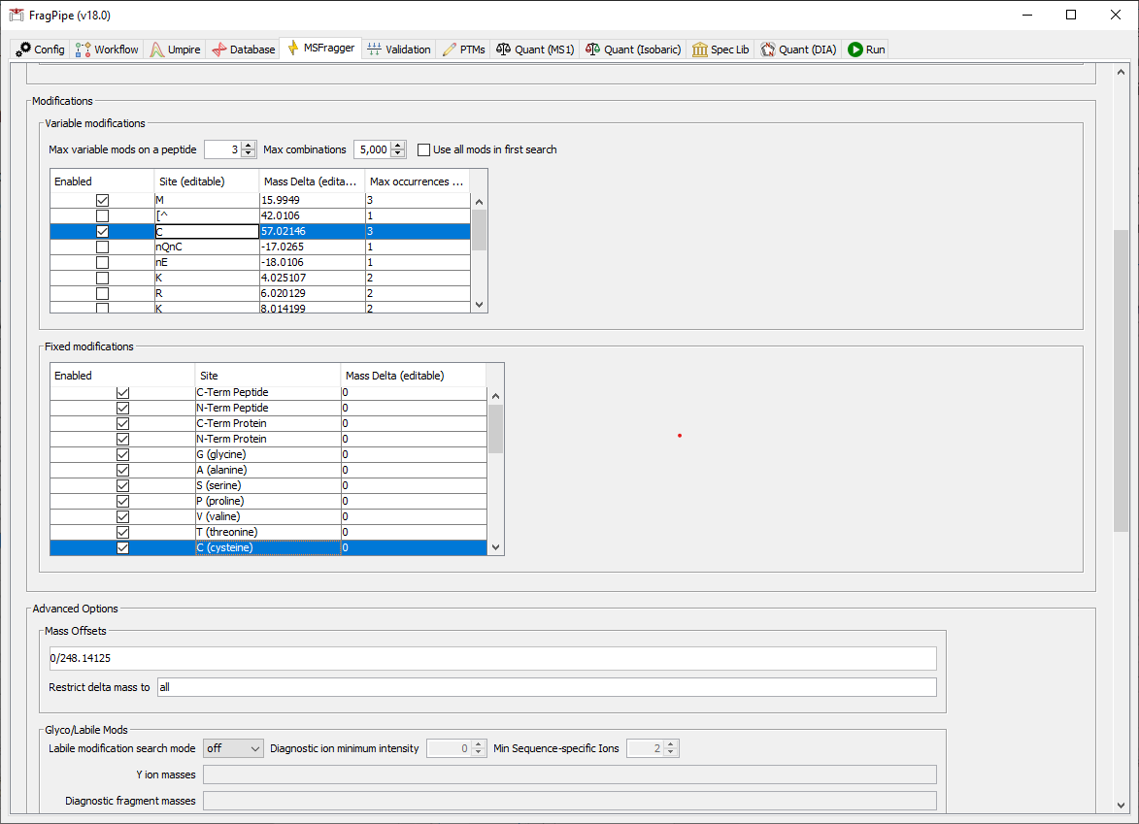Screen dimensions: 1139x824
Task: Open Labile modification search mode dropdown
Action: [232, 748]
